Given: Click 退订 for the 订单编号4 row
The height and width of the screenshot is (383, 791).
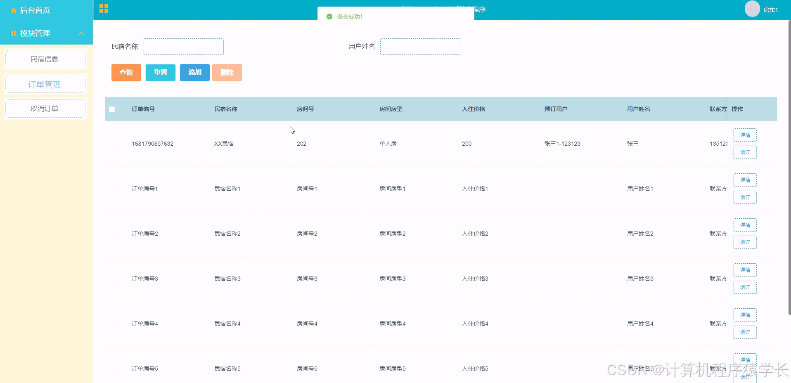Looking at the screenshot, I should pyautogui.click(x=745, y=332).
